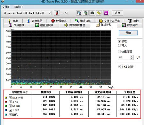Click the HD Tune app title icon

tap(3, 1)
